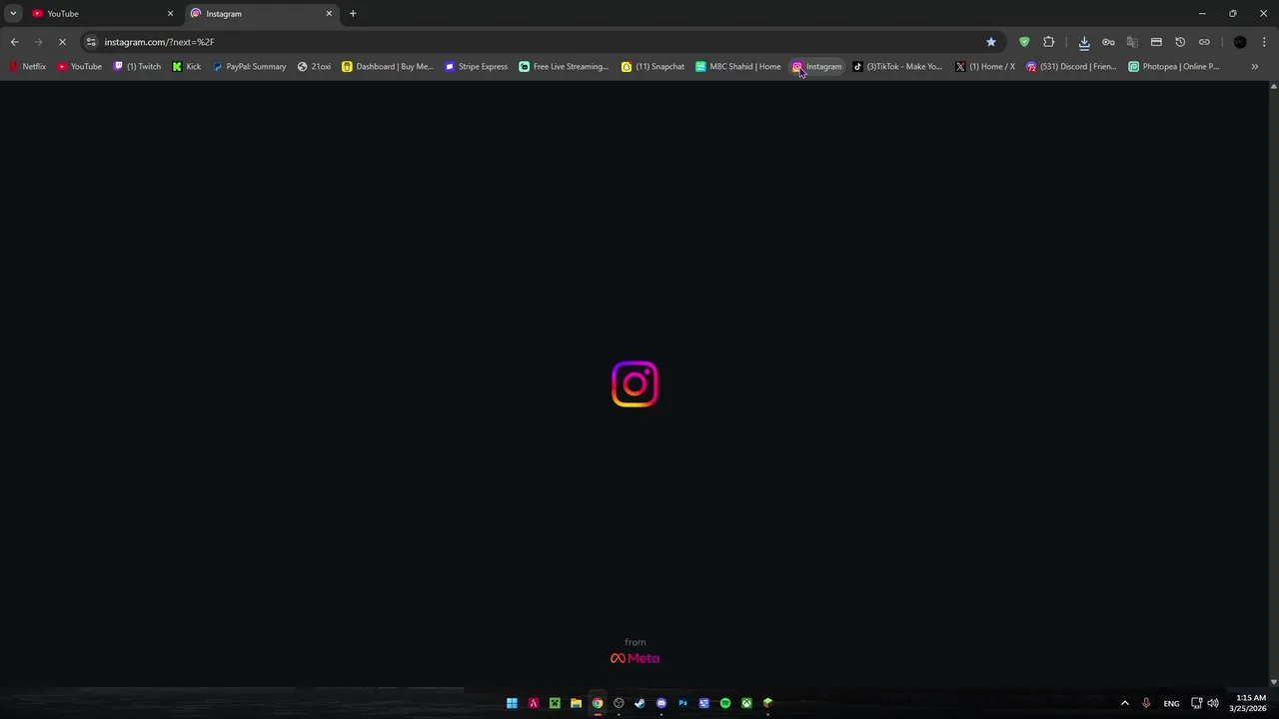View site information icon in address bar
The image size is (1279, 719).
(x=91, y=42)
